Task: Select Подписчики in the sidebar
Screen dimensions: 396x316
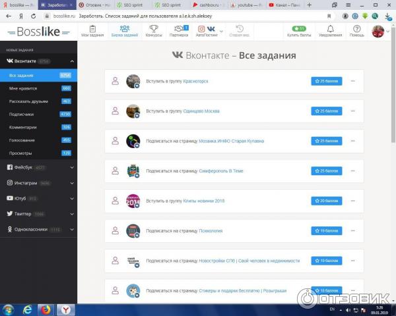Action: pos(21,114)
